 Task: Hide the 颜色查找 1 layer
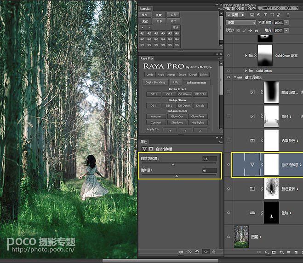click(229, 189)
